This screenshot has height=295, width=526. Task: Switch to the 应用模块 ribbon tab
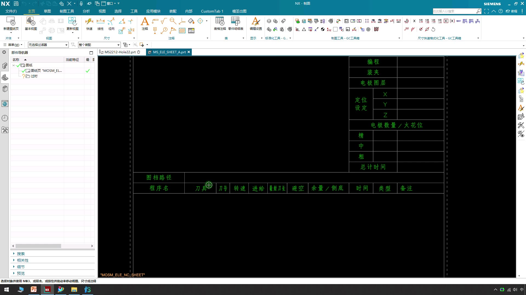tap(153, 11)
